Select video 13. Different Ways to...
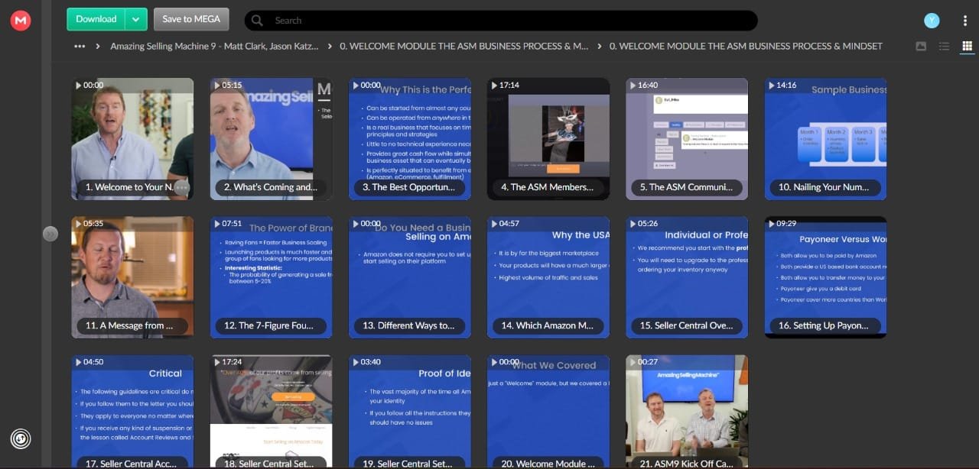Screen dimensions: 979x469 click(410, 277)
